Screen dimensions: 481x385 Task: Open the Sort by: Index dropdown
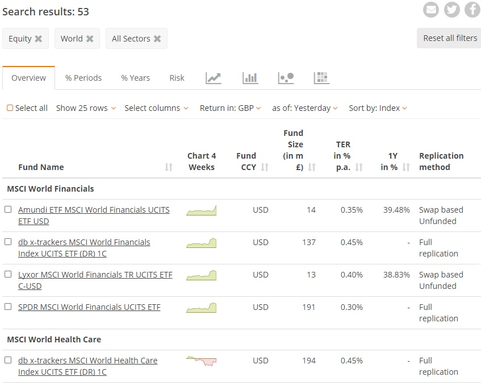[378, 108]
